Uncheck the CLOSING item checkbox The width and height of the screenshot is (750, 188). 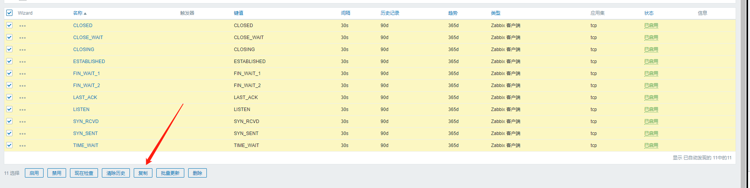coord(9,49)
